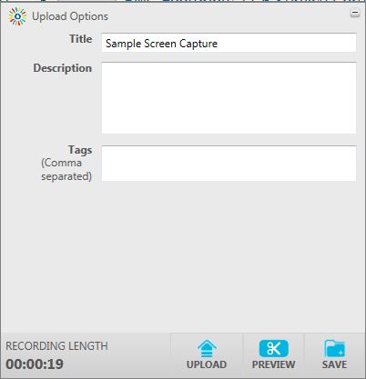Click the UPLOAD button label
The height and width of the screenshot is (379, 366).
(x=207, y=364)
